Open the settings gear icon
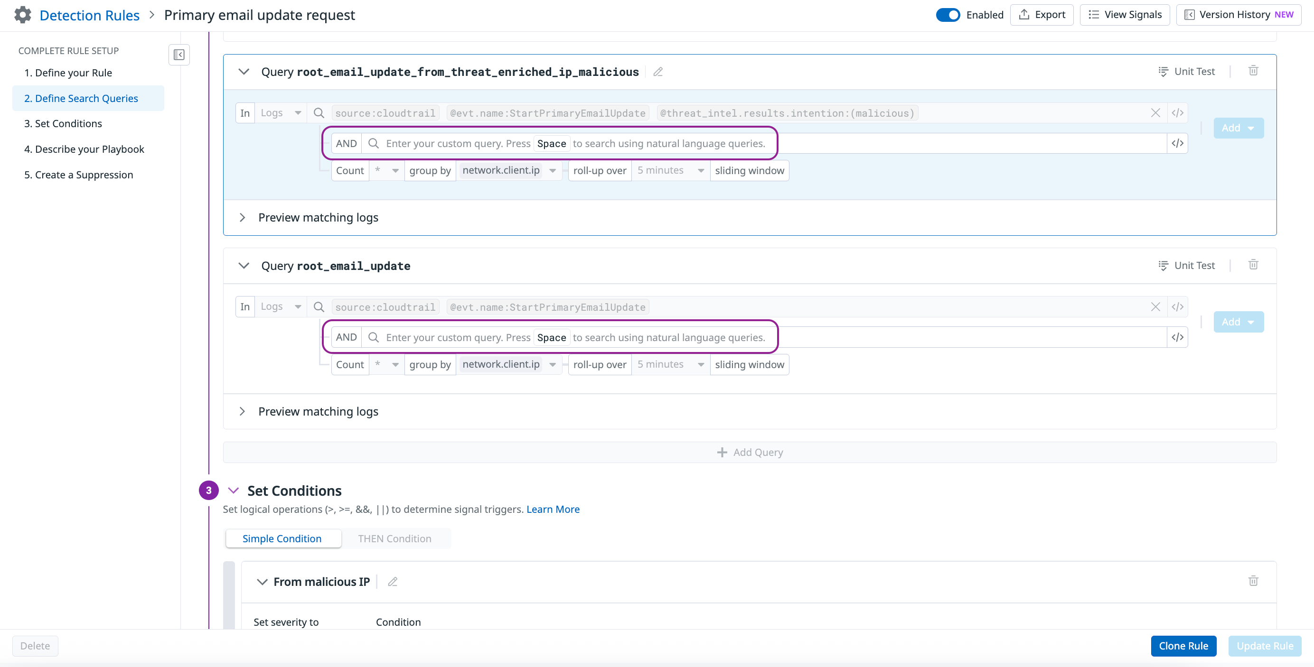The image size is (1314, 667). coord(22,15)
